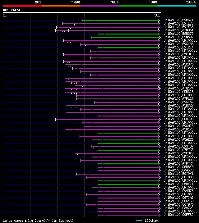Click the query end position 581
Image resolution: width=199 pixels, height=223 pixels.
pyautogui.click(x=157, y=15)
